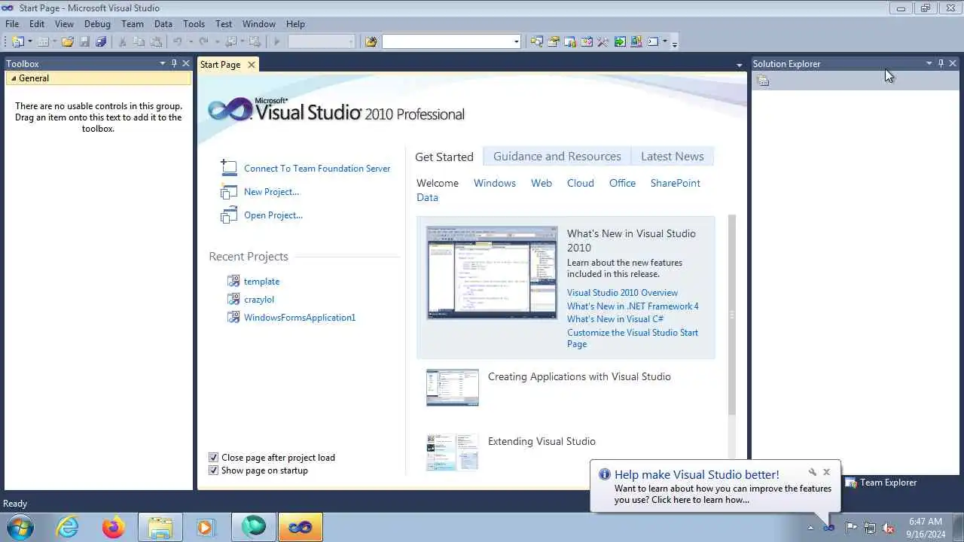Click the Start Page green arrow toolbar icon
Screen dimensions: 964x542
[x=620, y=41]
